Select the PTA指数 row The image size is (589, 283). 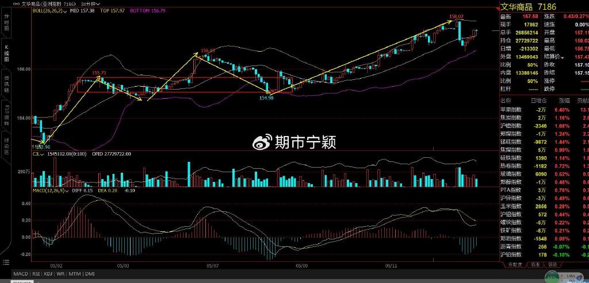[544, 190]
